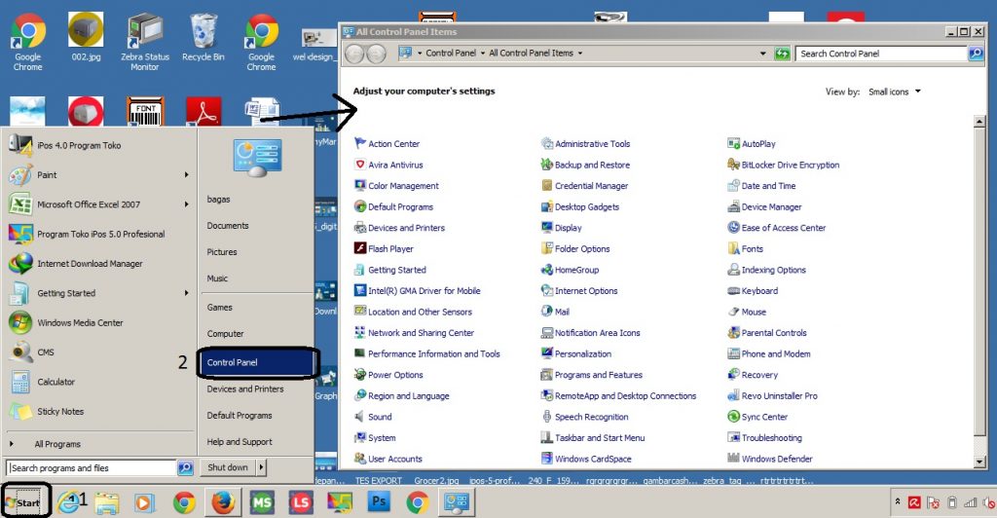This screenshot has height=518, width=997.
Task: Click Control Panel breadcrumb in address bar
Action: (x=451, y=54)
